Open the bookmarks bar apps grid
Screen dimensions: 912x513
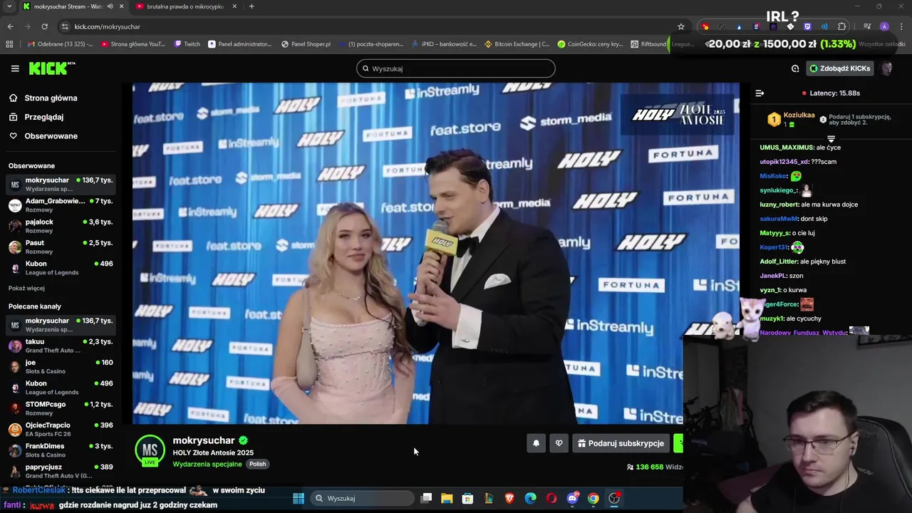9,44
